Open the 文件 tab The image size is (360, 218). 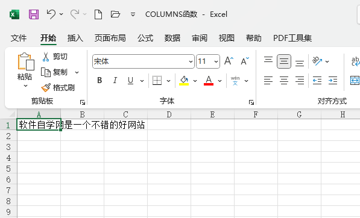(19, 38)
